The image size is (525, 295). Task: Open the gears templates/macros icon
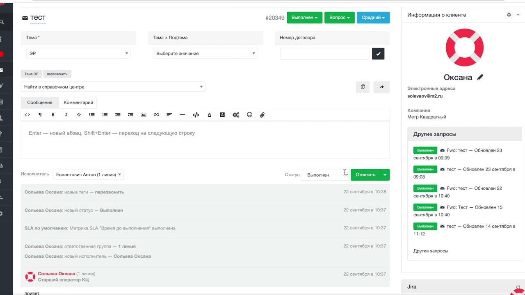[x=236, y=115]
